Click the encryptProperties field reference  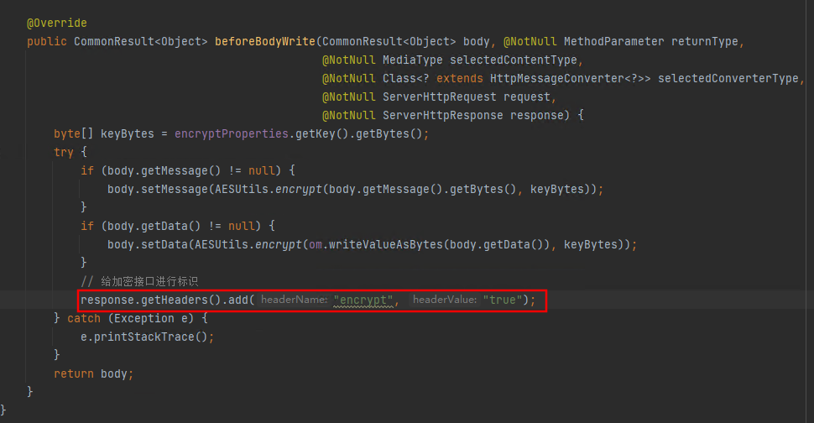232,134
